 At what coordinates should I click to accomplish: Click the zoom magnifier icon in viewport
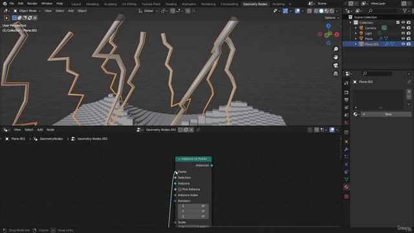tap(336, 49)
